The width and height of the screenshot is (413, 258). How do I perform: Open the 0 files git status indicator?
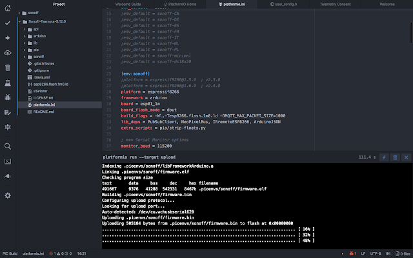point(403,253)
